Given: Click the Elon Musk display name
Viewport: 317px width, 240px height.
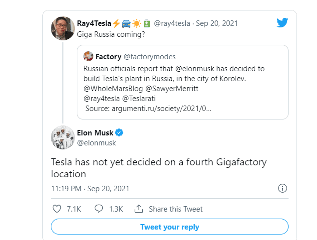Looking at the screenshot, I should (x=95, y=132).
